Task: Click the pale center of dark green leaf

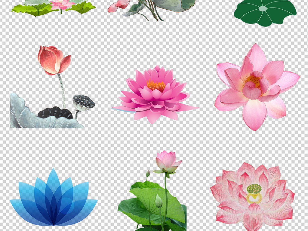Action: [263, 9]
